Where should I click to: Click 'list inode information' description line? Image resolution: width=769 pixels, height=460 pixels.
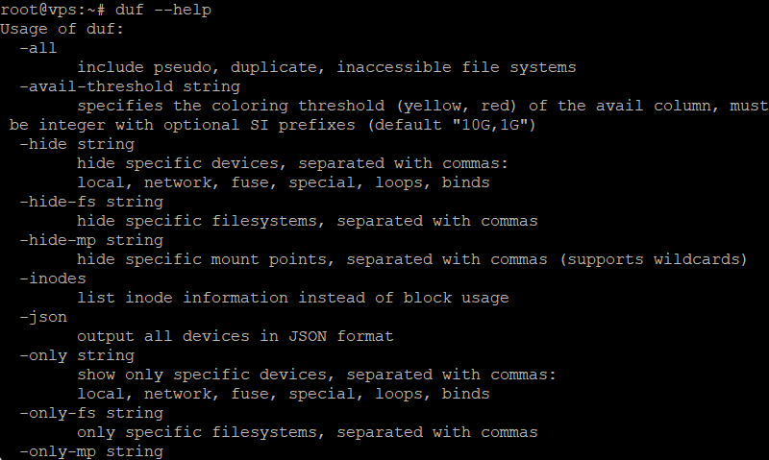293,298
